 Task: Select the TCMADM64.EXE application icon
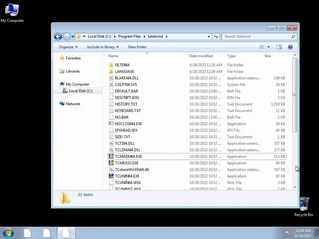coord(111,157)
